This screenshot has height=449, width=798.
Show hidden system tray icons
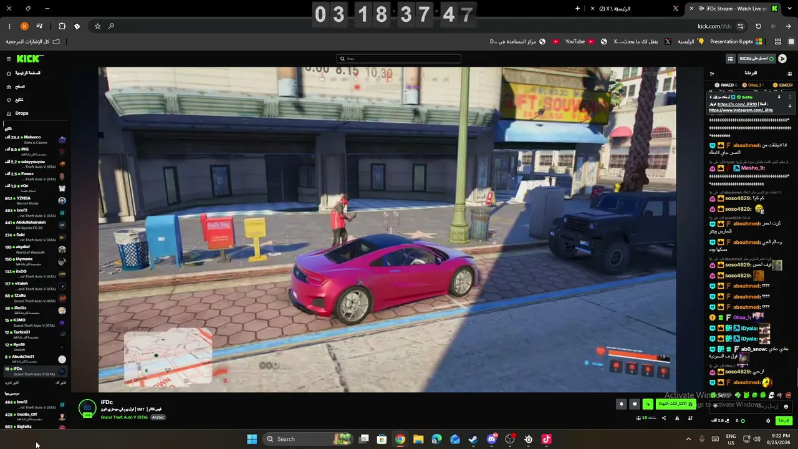pyautogui.click(x=688, y=439)
